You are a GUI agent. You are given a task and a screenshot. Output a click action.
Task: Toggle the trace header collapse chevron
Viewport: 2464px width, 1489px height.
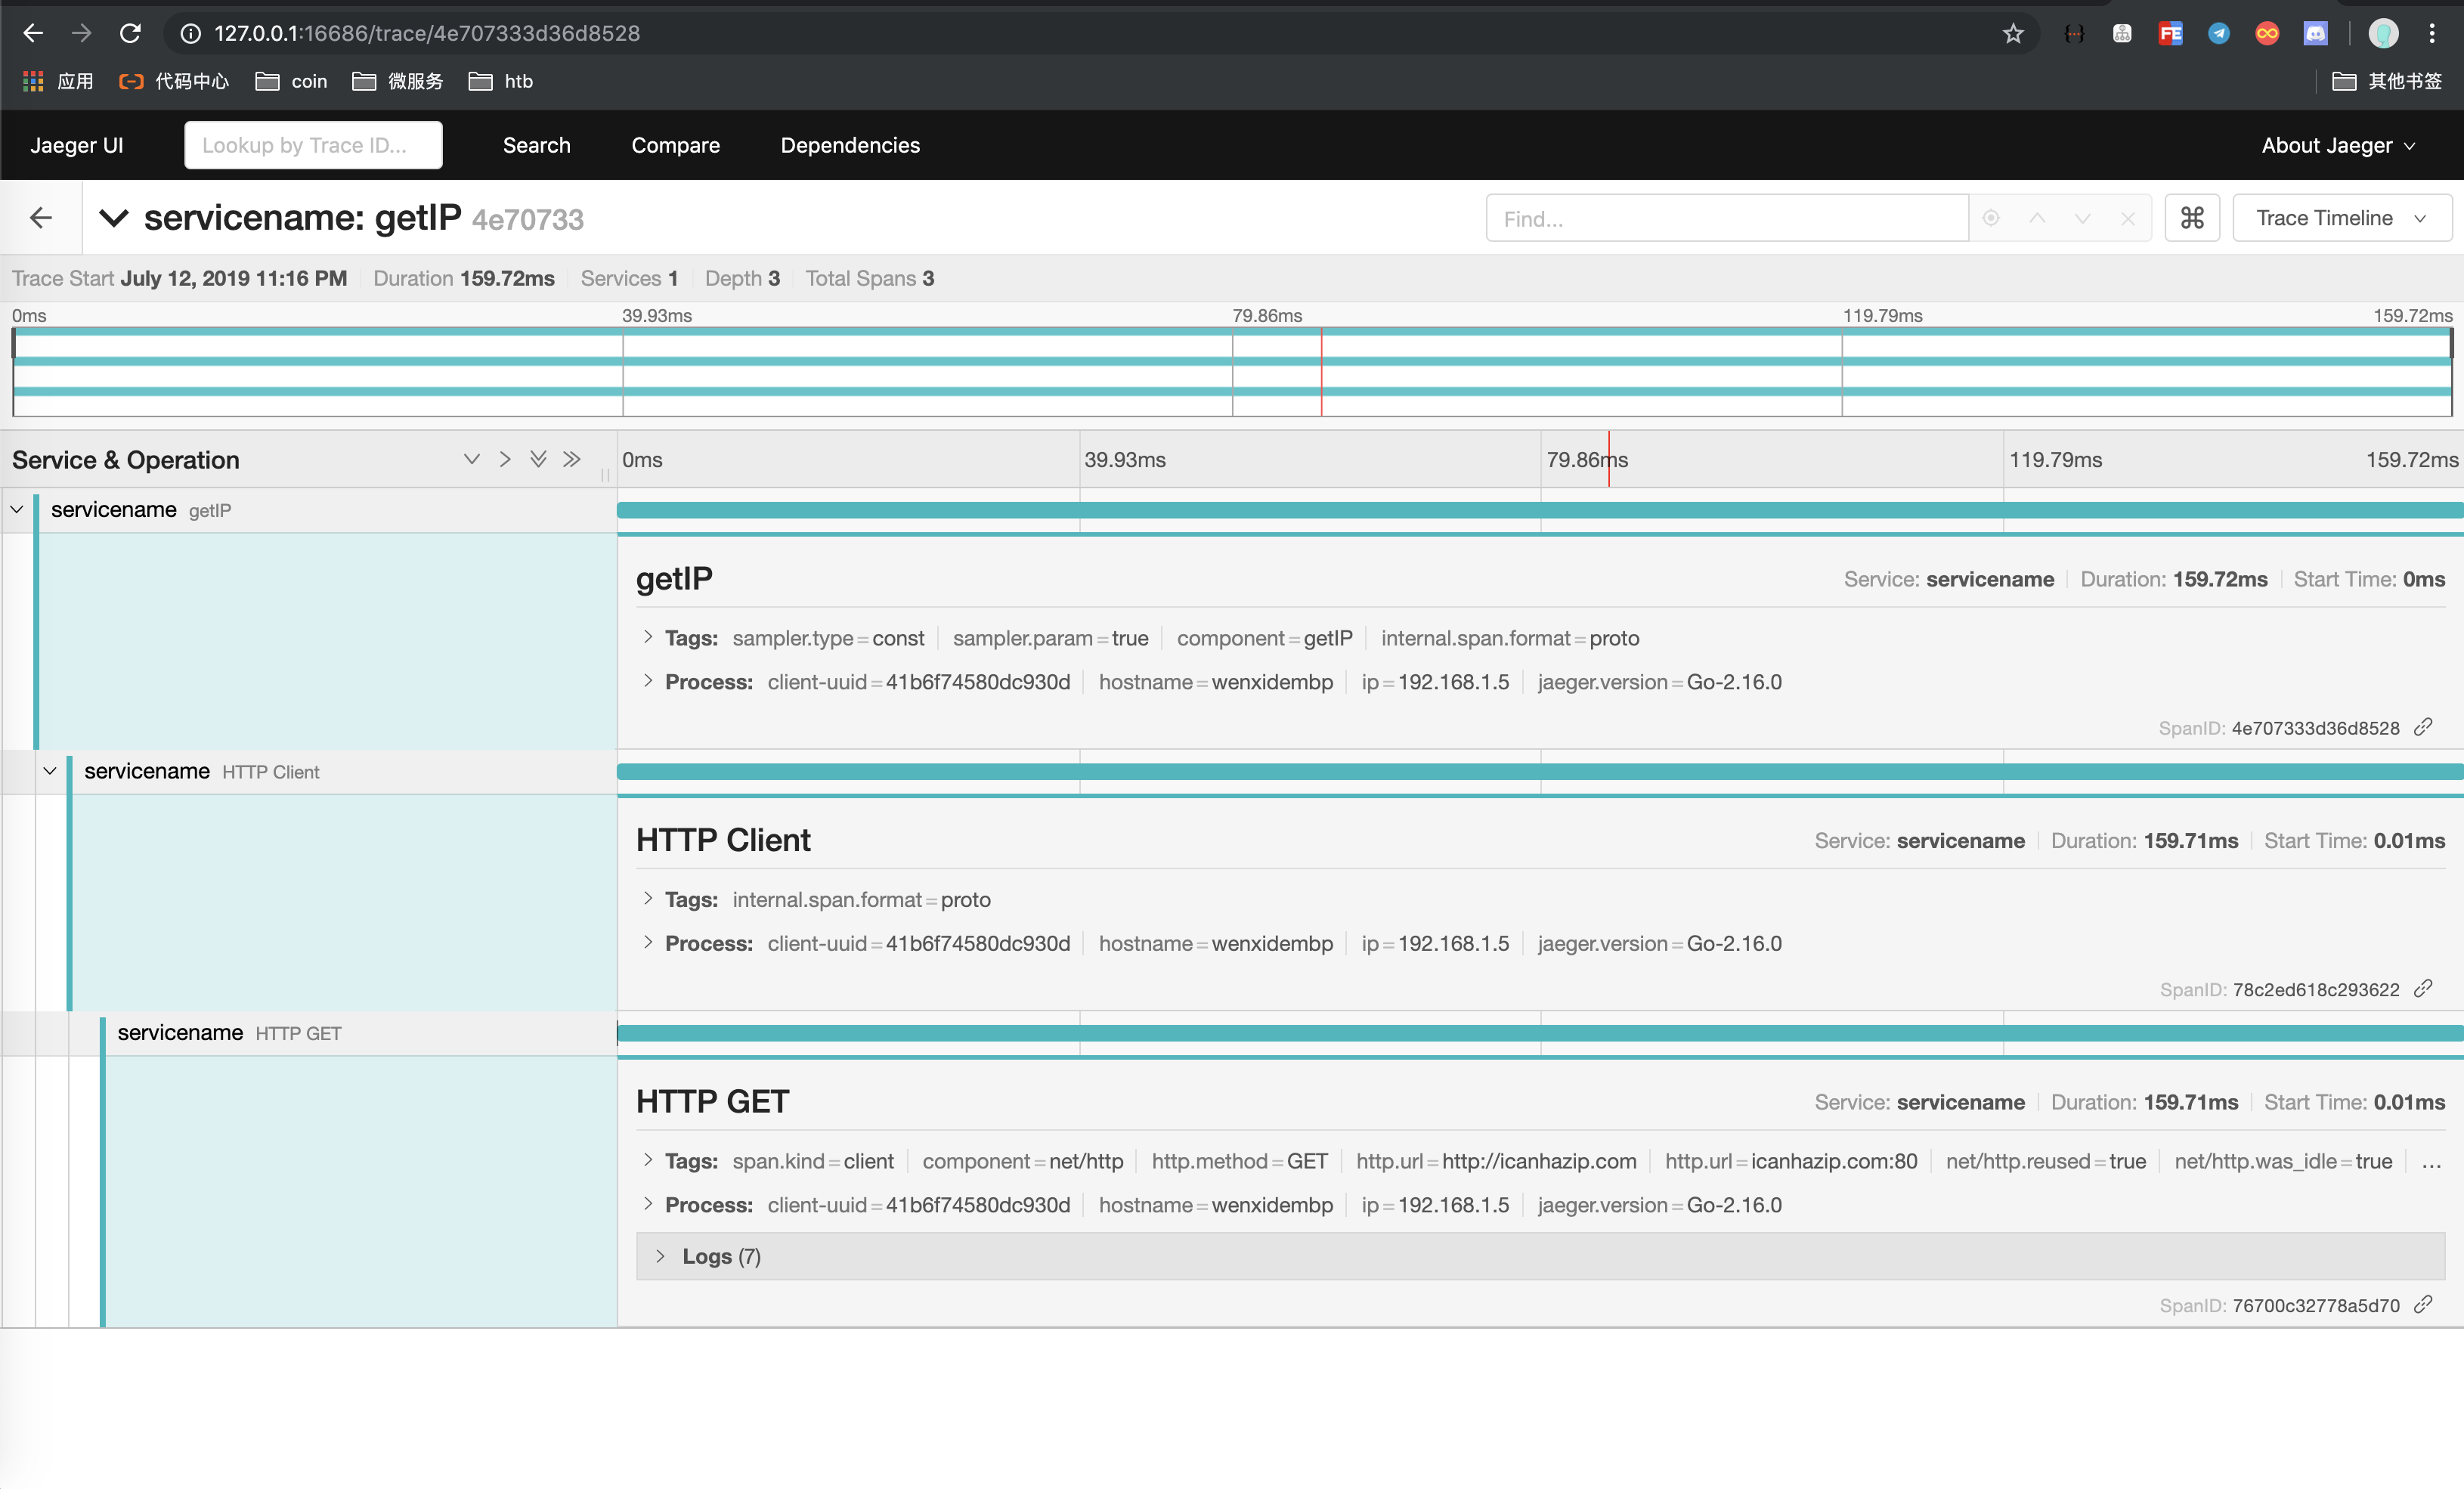(x=114, y=218)
